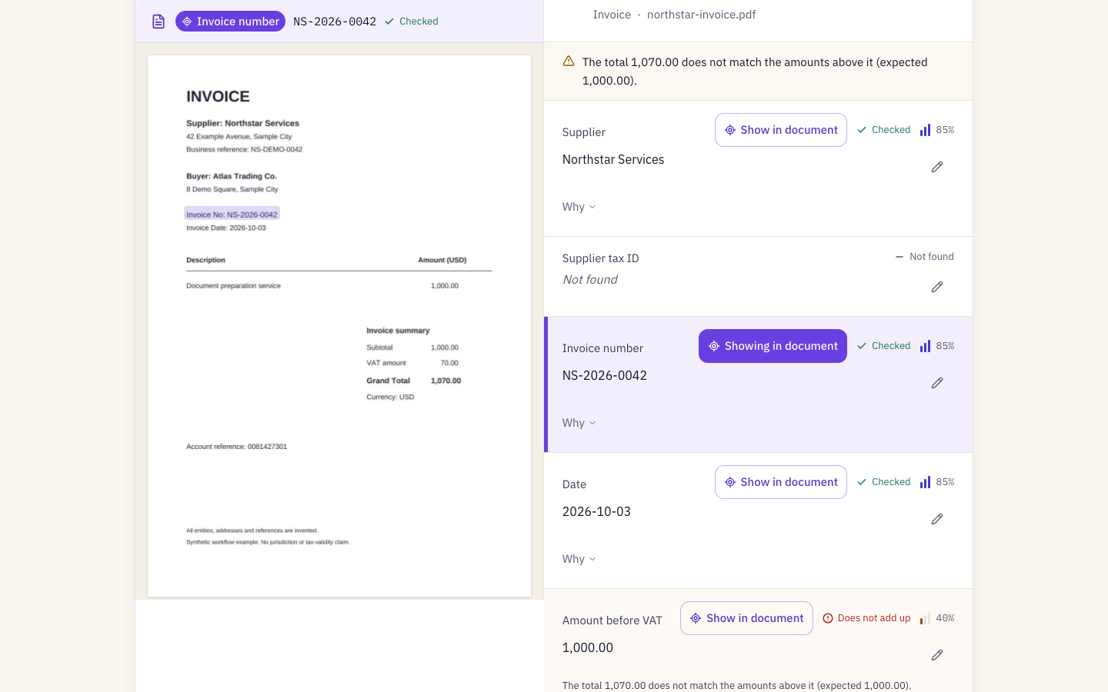Viewport: 1108px width, 692px height.
Task: Edit Invoice number with the pencil icon
Action: (x=937, y=383)
